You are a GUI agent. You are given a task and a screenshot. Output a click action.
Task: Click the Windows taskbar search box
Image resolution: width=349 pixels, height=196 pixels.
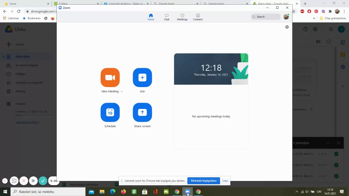point(48,192)
